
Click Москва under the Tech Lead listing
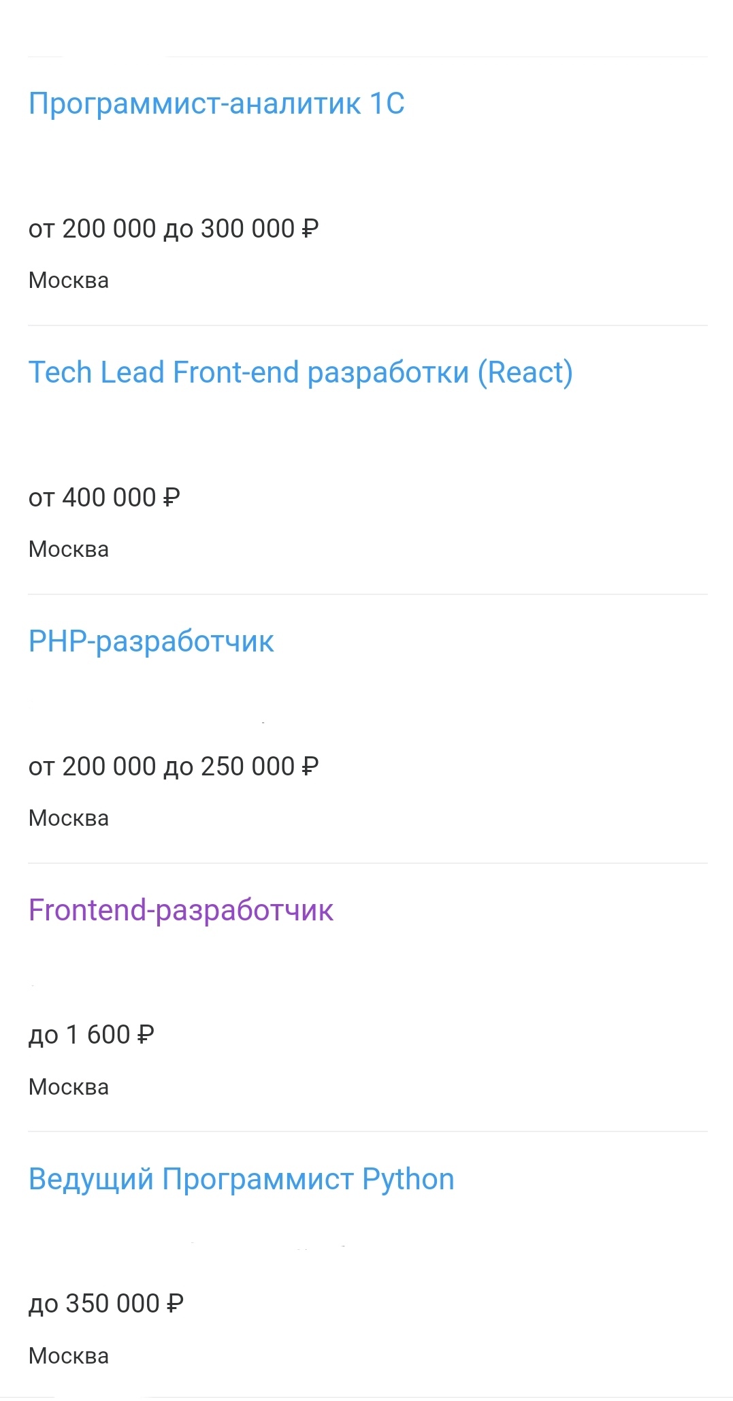coord(69,549)
